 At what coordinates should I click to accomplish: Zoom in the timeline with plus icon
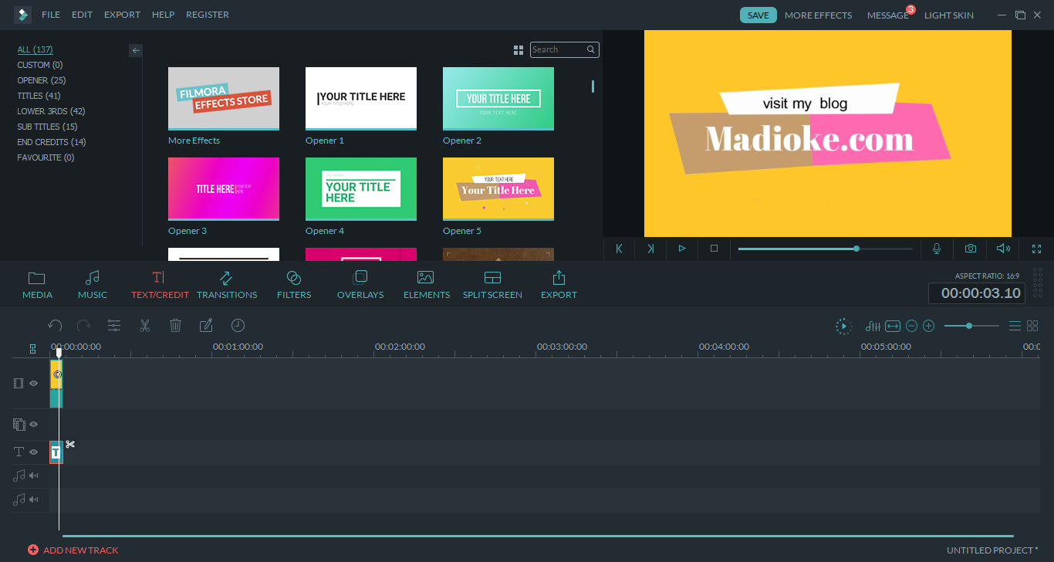929,327
